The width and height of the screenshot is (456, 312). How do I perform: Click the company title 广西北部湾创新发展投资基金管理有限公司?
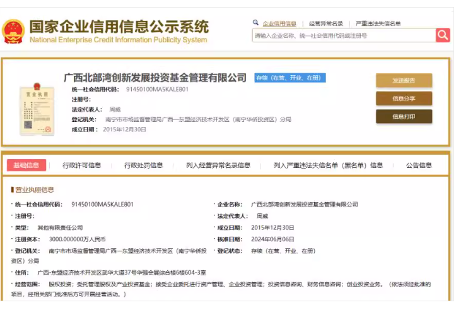[x=155, y=78]
